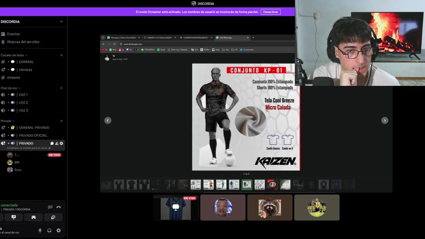Select the highlighted KP-01 thumbnail
Screen dimensions: 425x239
coord(247,185)
